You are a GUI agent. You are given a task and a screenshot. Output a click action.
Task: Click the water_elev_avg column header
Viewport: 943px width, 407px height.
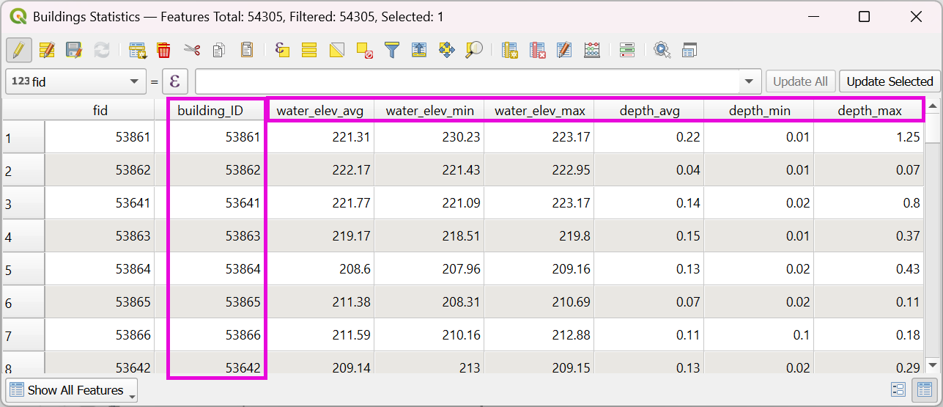319,111
